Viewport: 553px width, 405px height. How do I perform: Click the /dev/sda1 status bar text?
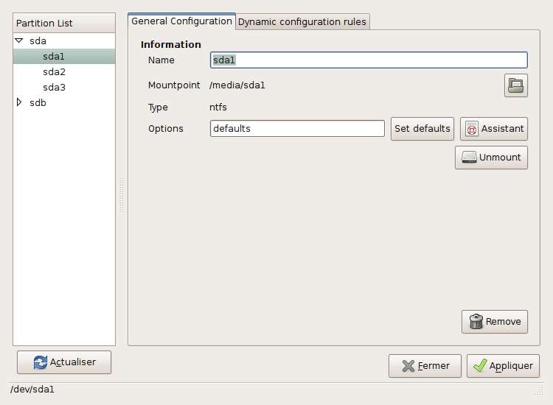click(x=32, y=390)
